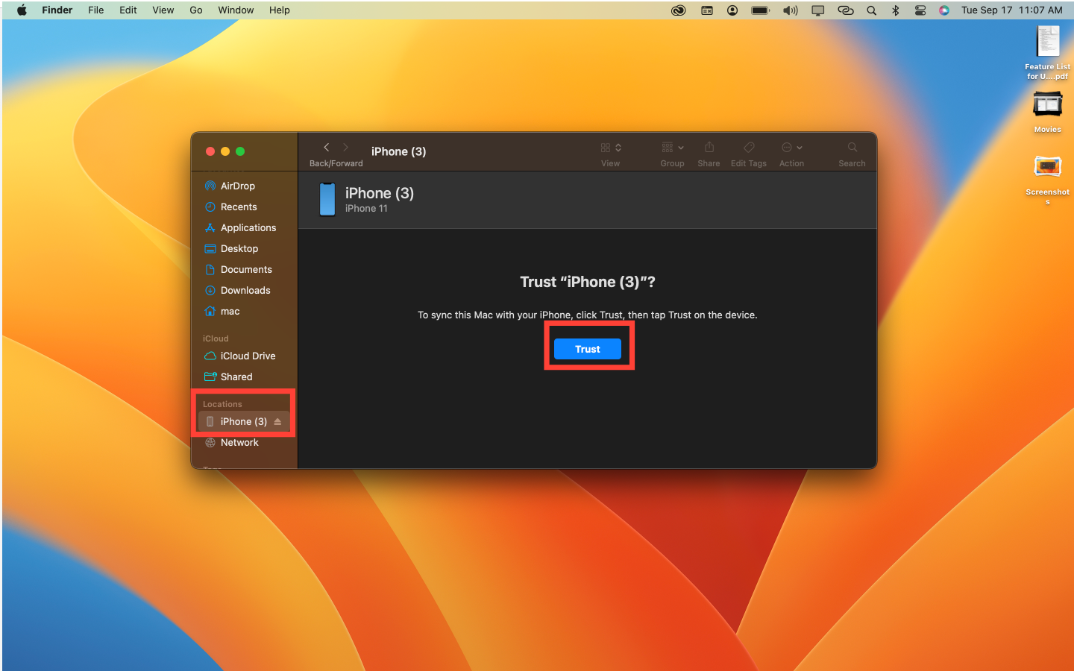Go back with the back chevron
The image size is (1074, 671).
point(327,147)
